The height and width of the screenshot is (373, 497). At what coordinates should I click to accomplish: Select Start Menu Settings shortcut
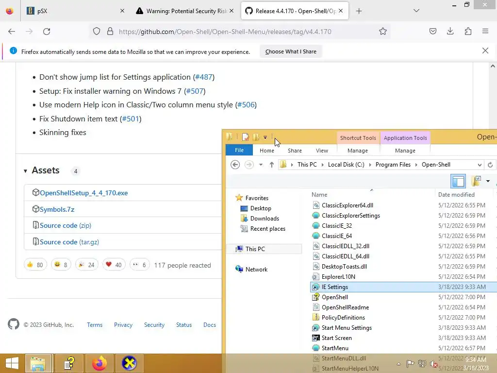347,328
